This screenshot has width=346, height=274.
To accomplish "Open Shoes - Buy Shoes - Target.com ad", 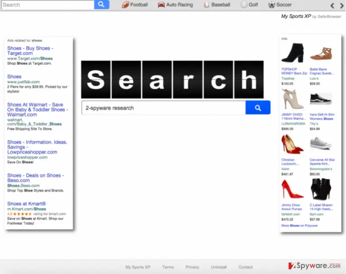I will pos(30,51).
